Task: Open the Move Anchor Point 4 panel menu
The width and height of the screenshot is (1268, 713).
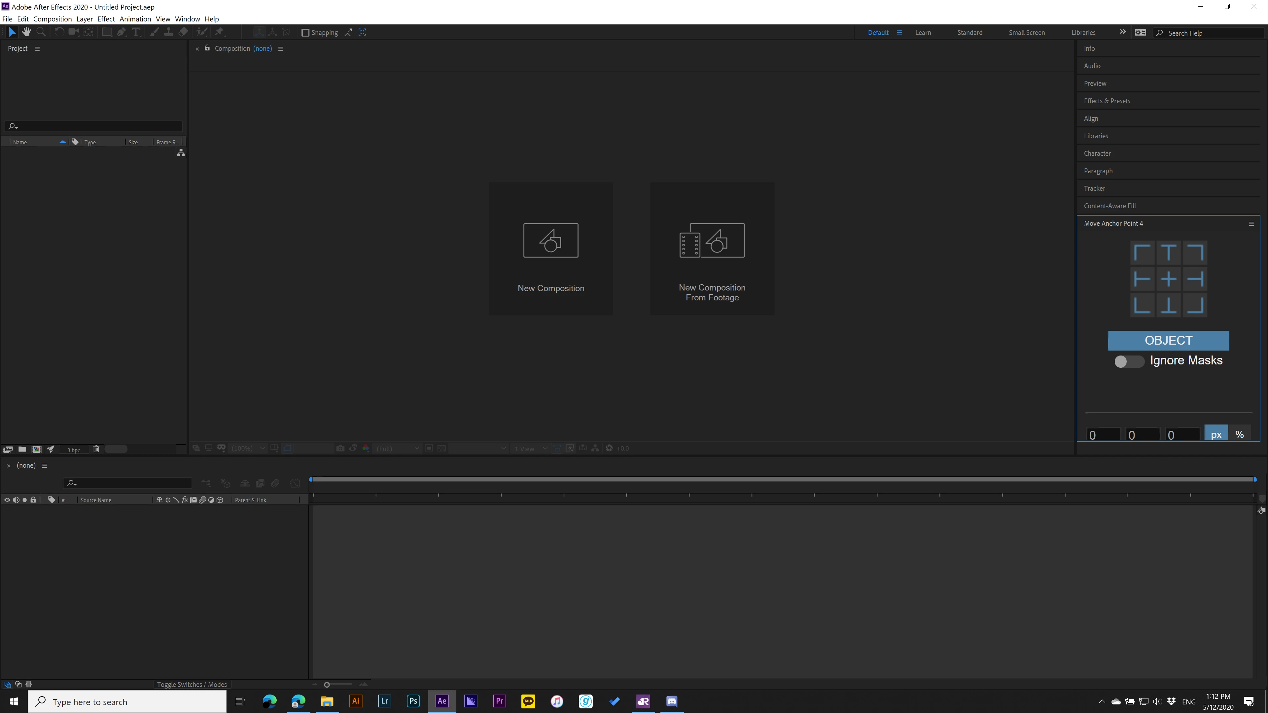Action: [x=1251, y=224]
